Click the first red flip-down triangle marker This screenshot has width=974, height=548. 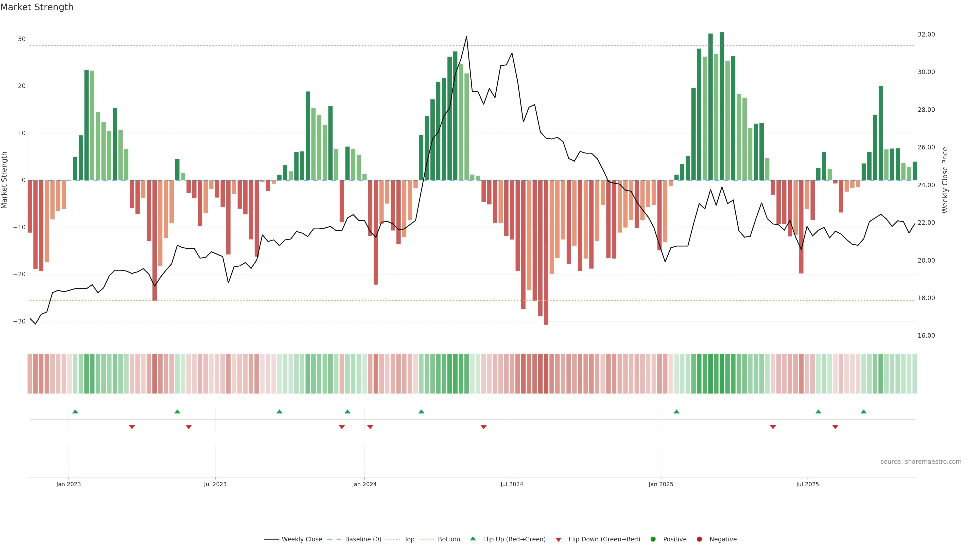coord(132,427)
